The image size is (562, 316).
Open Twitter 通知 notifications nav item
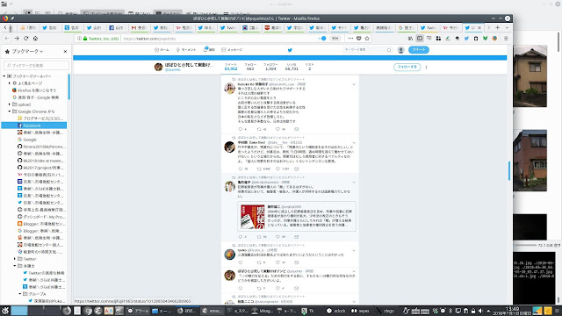209,50
